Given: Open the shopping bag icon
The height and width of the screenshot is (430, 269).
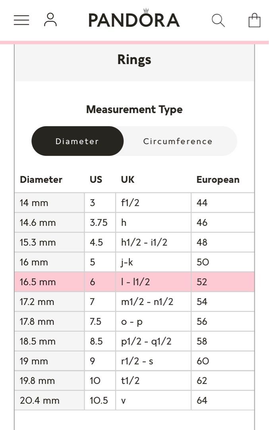Looking at the screenshot, I should click(254, 20).
